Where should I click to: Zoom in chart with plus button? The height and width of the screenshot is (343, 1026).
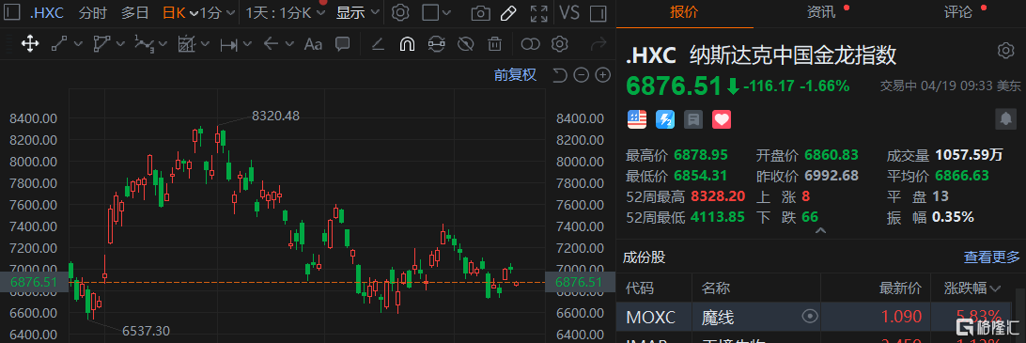coord(602,75)
